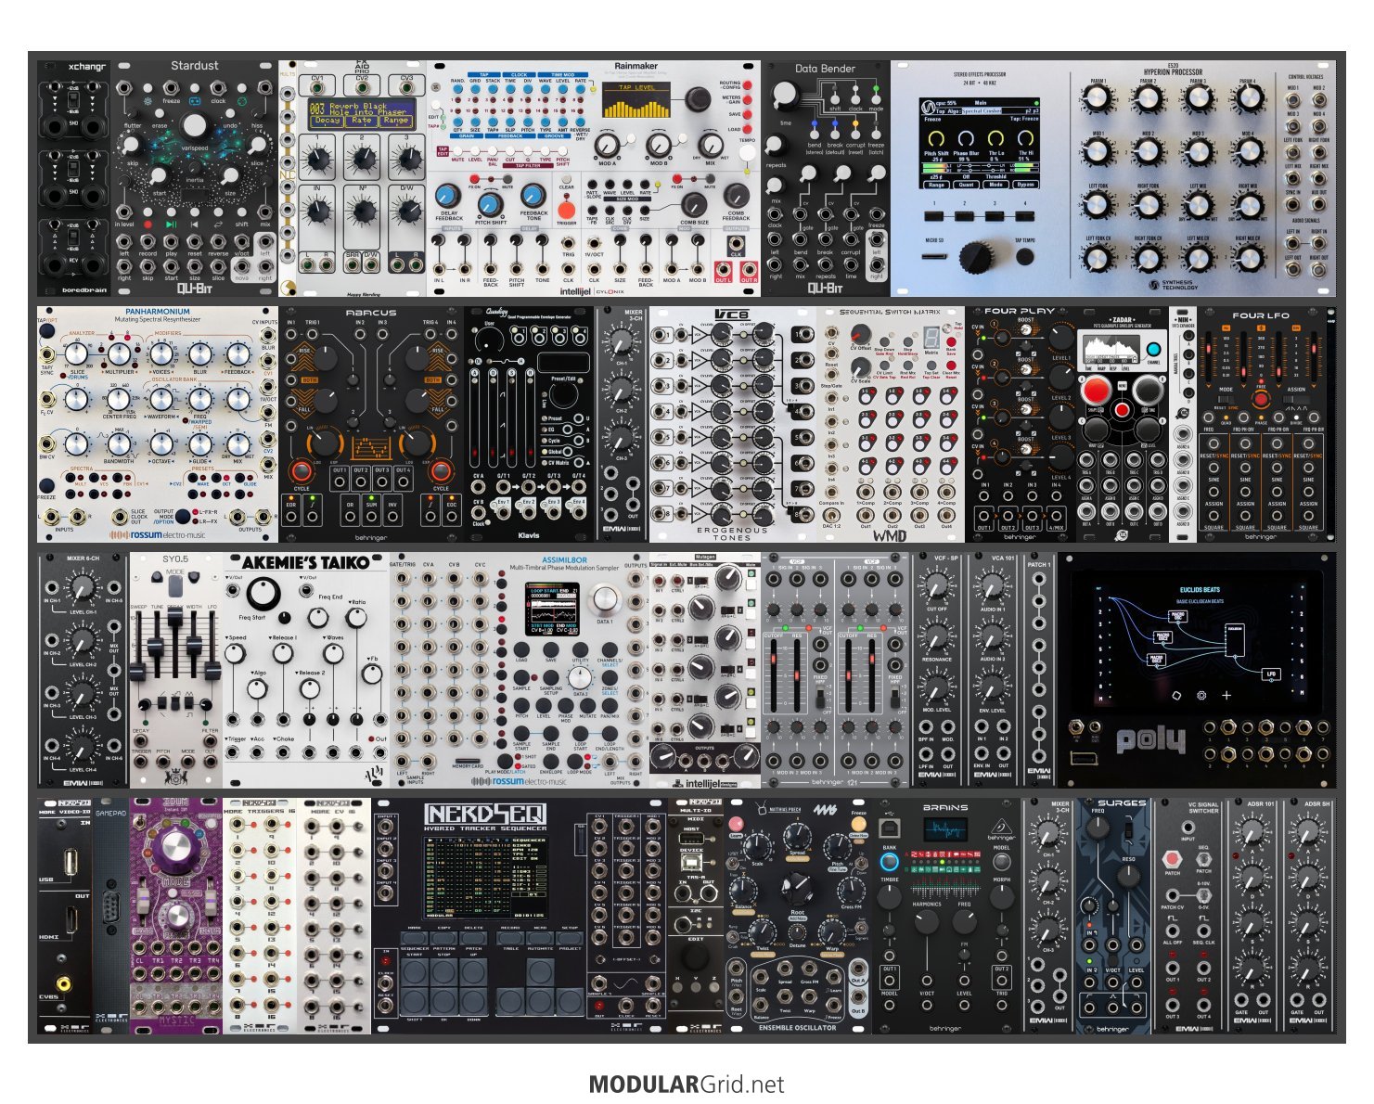
Task: Click the leftmost slider on SY0.5 module
Action: coord(138,673)
